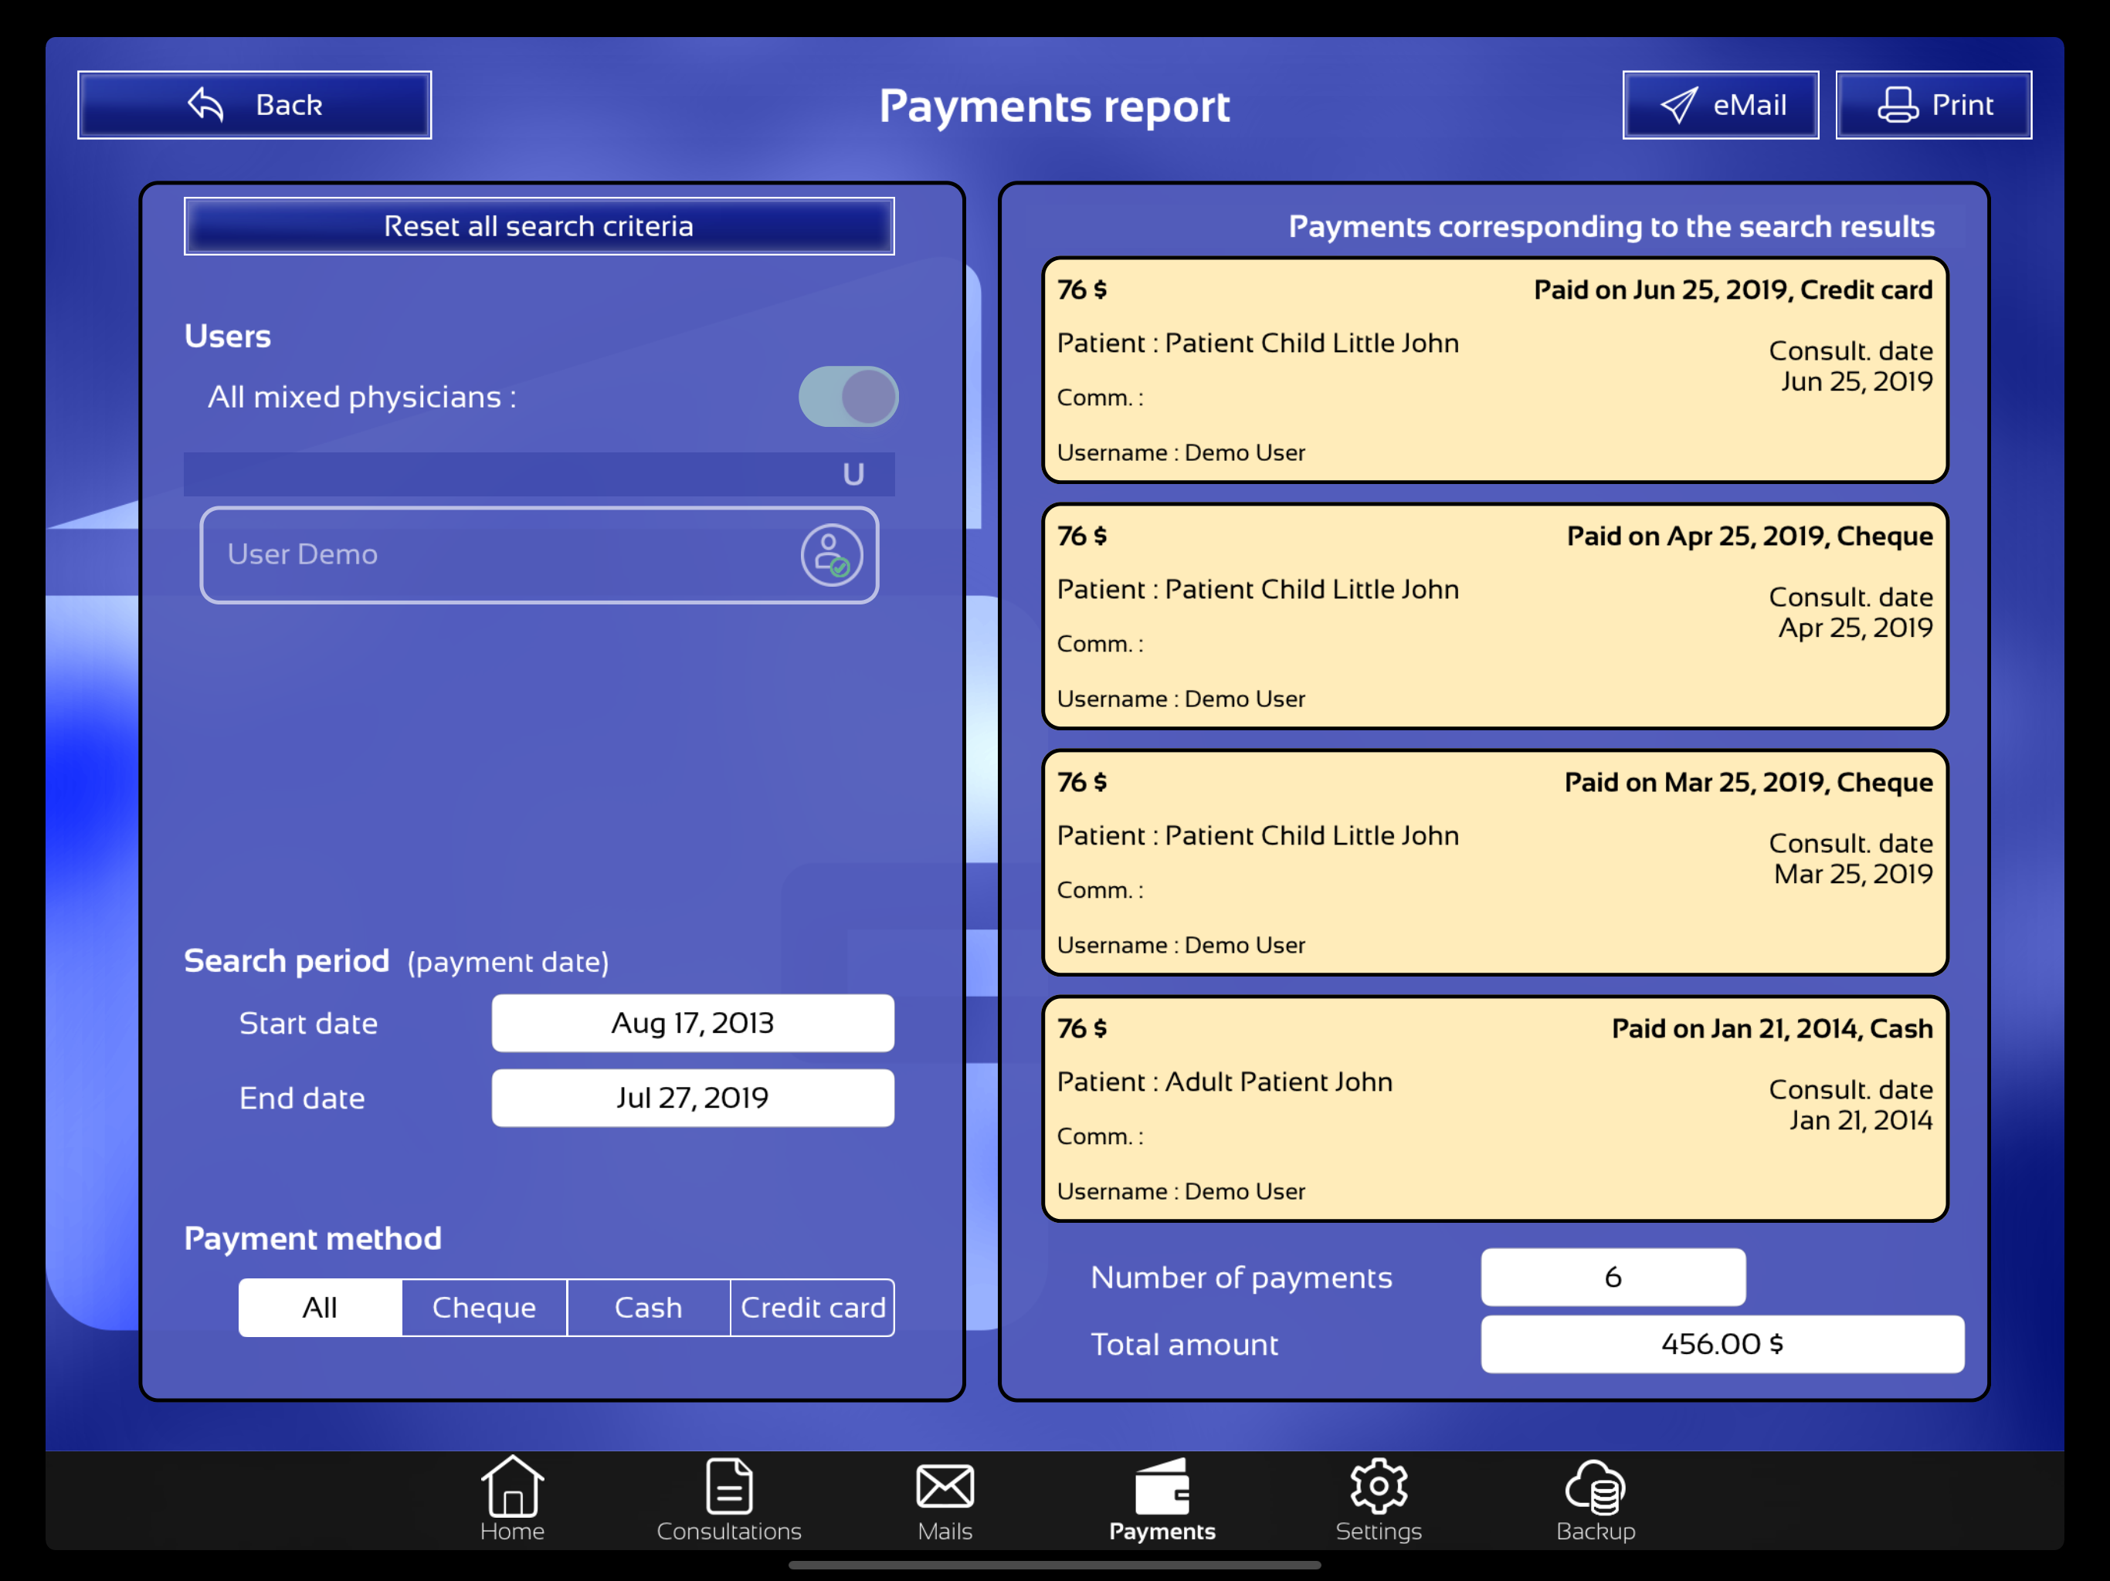Open the End date picker
The image size is (2110, 1581).
(x=693, y=1098)
